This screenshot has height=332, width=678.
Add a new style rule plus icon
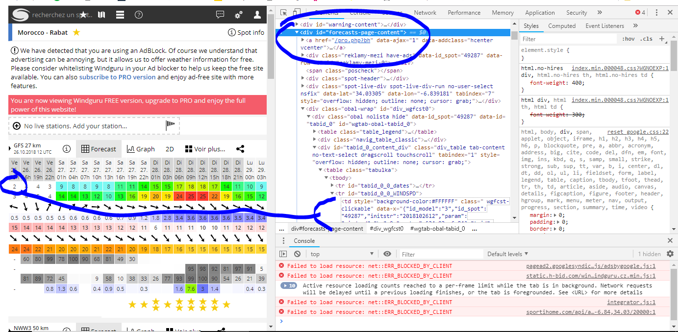click(x=661, y=39)
